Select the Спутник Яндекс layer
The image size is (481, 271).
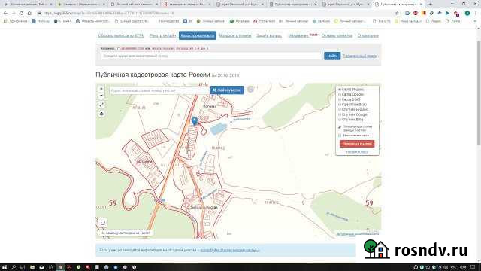pyautogui.click(x=352, y=109)
